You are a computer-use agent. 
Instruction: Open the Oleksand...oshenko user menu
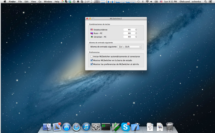[190, 2]
